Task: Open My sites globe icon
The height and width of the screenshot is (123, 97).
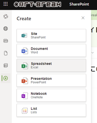Action: tap(6, 29)
